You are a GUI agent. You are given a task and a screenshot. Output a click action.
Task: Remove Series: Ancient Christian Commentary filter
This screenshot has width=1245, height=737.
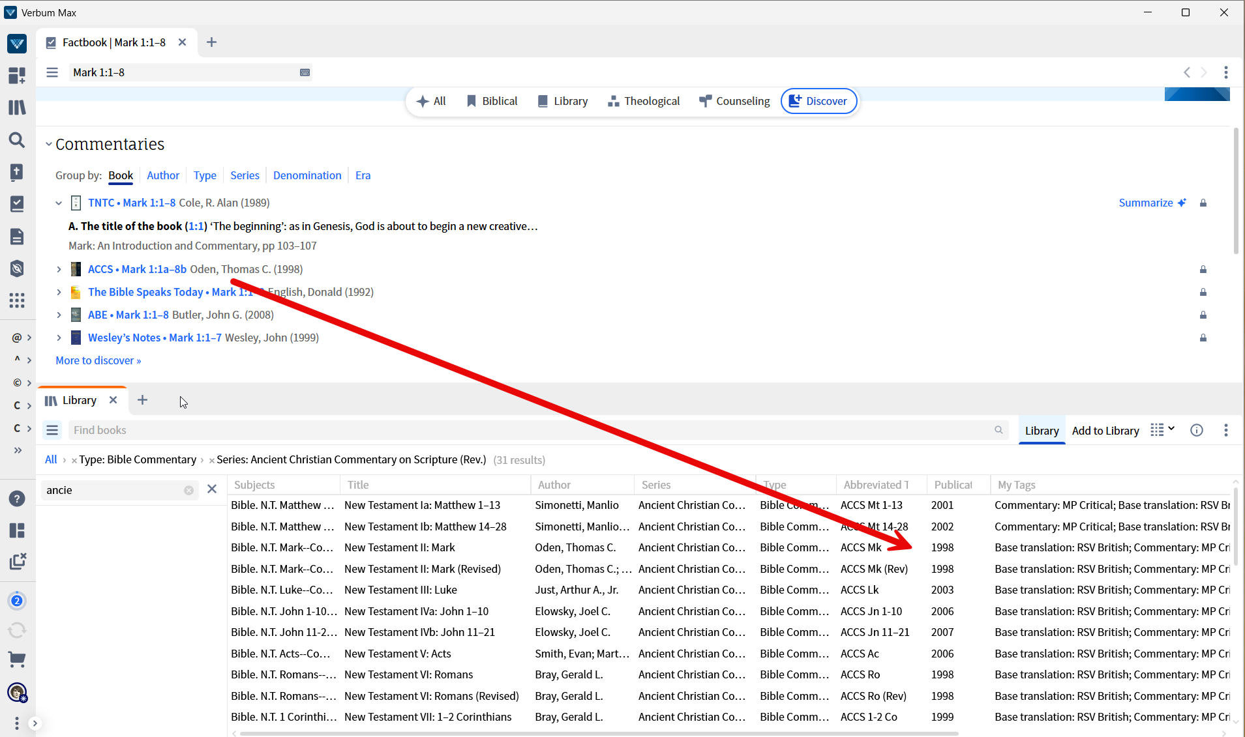(212, 461)
